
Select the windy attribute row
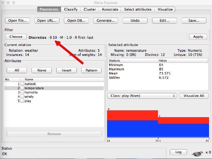[x=54, y=97]
